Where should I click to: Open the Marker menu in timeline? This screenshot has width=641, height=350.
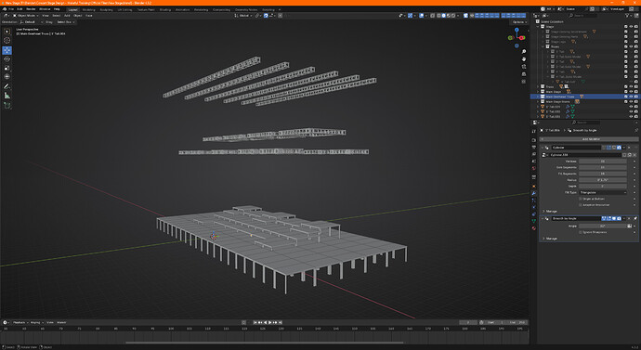[61, 323]
